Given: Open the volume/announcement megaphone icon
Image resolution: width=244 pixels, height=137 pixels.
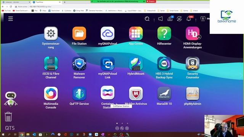Looking at the screenshot, I should tap(161, 19).
